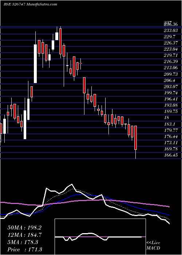Click the 203.07 price axis label

171,87
